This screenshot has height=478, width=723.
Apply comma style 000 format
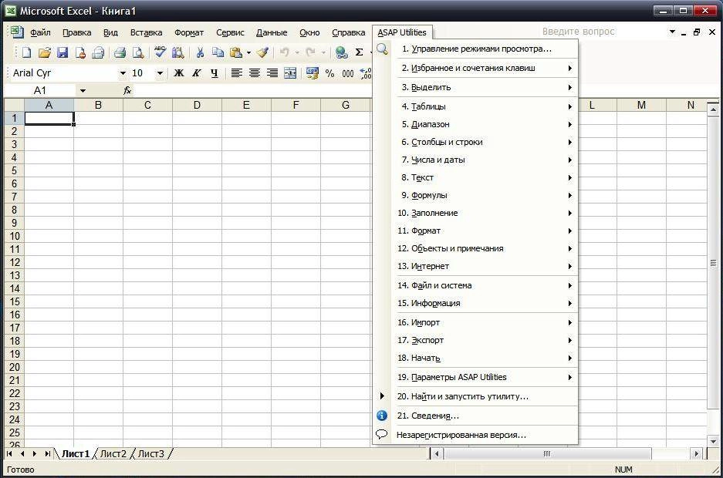pos(348,72)
